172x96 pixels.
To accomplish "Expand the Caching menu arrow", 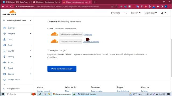I will (x=31, y=74).
